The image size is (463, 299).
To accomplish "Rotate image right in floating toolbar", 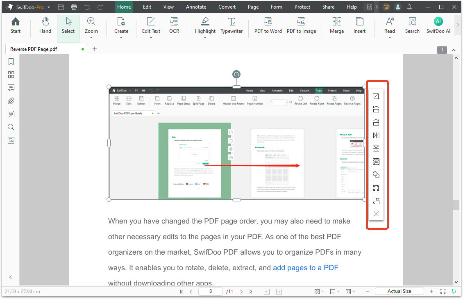I will click(x=376, y=122).
